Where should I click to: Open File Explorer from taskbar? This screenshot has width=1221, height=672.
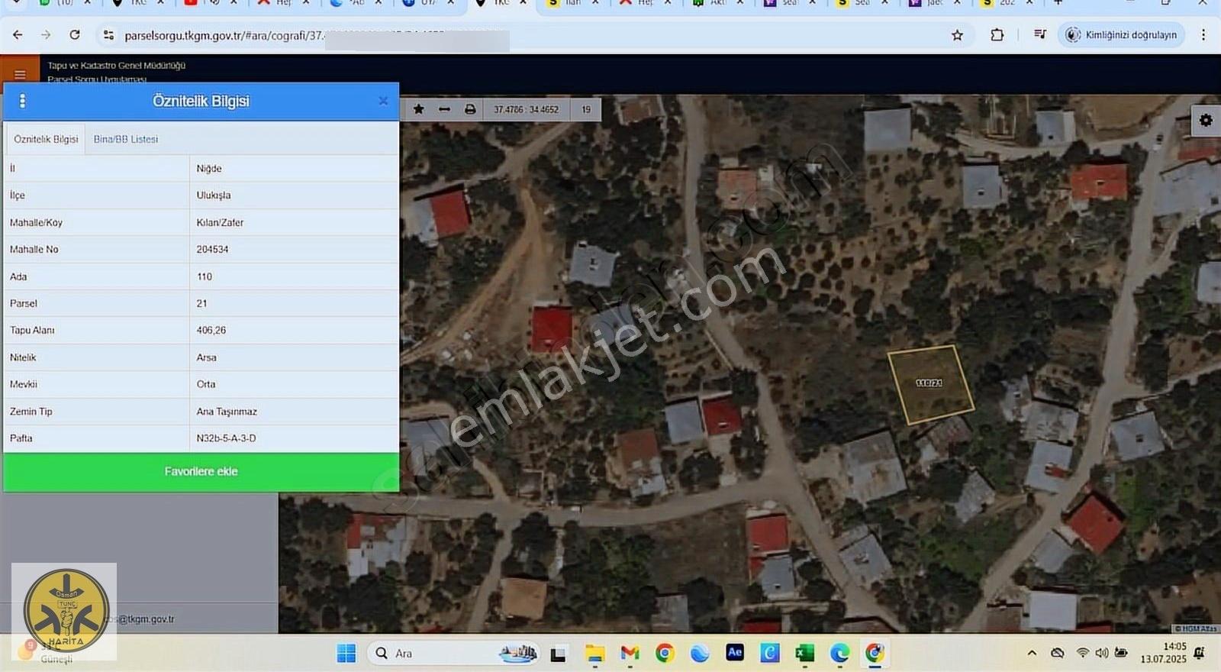tap(594, 654)
